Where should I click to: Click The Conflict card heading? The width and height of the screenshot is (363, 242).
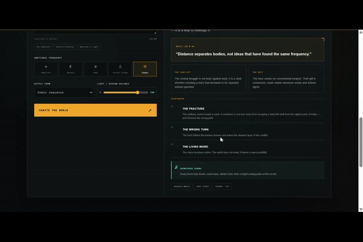pyautogui.click(x=183, y=72)
